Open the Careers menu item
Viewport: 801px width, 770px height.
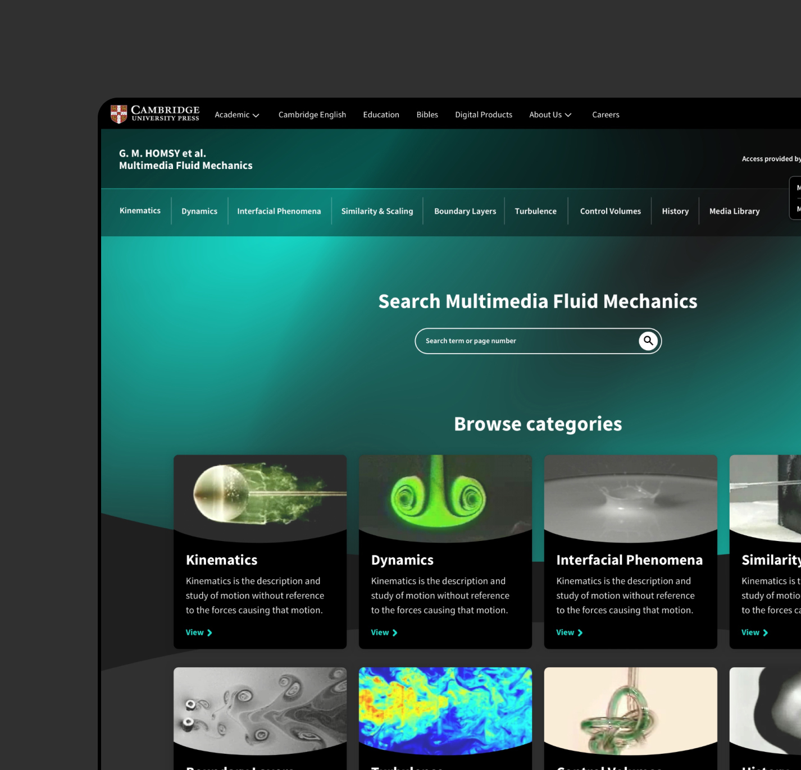click(x=605, y=114)
